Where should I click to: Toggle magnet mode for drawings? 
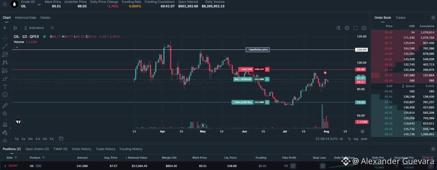[5, 125]
